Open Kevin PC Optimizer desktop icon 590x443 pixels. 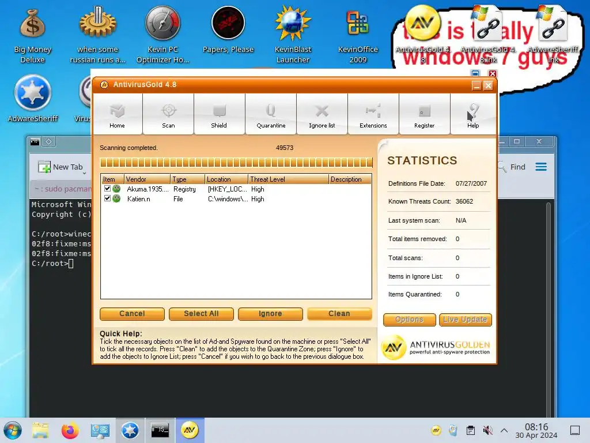coord(162,36)
